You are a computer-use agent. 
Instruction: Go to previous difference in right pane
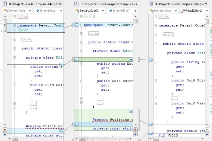(207, 130)
